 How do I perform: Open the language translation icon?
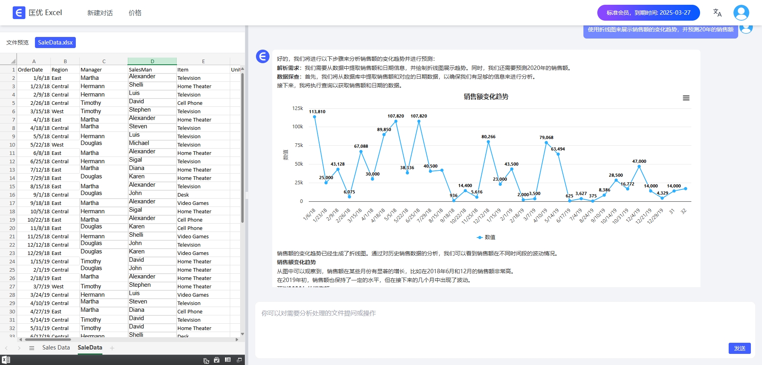(x=717, y=13)
